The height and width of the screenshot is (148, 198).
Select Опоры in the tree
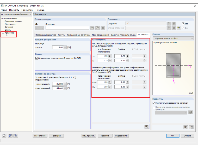pos(8,30)
